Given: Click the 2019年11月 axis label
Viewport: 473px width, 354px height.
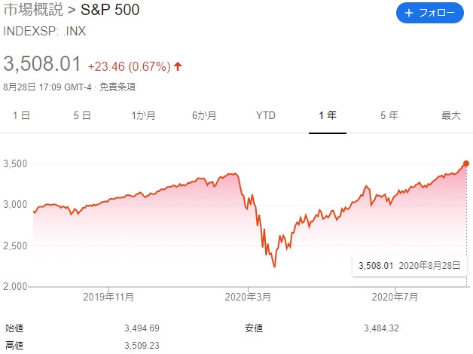Looking at the screenshot, I should coord(108,298).
